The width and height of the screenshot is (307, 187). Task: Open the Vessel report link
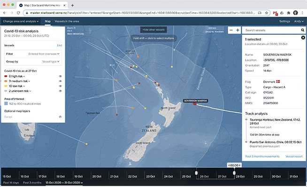pyautogui.click(x=294, y=156)
